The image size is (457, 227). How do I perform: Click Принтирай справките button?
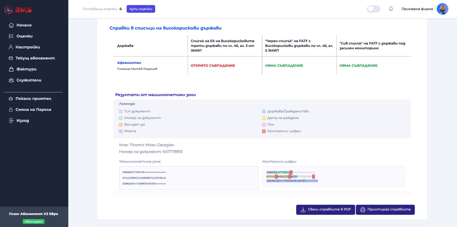(385, 210)
